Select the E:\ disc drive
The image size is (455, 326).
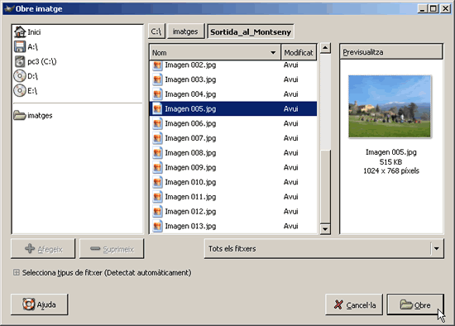coord(26,91)
